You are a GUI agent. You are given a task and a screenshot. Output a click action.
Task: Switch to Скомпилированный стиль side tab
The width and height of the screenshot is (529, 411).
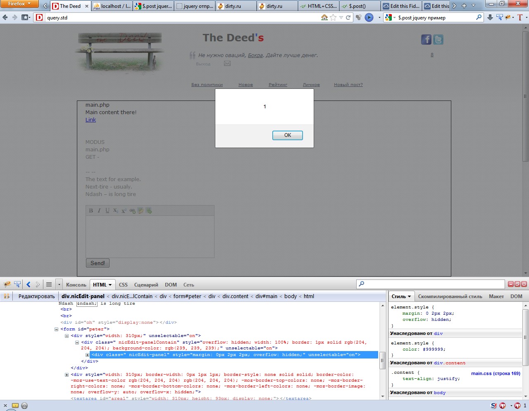click(x=450, y=296)
